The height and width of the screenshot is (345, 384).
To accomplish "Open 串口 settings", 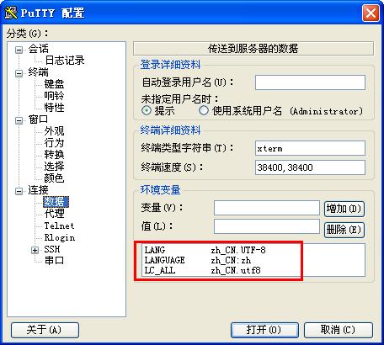I will point(54,261).
